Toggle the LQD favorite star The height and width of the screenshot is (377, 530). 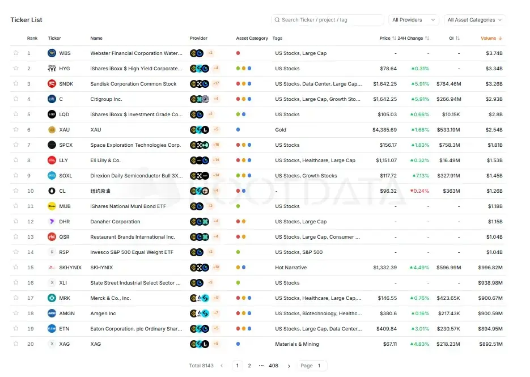click(16, 114)
